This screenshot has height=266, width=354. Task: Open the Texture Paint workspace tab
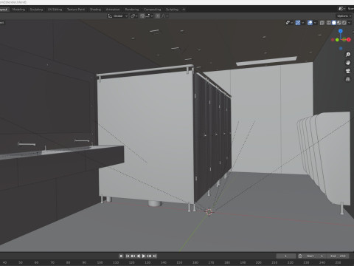76,10
